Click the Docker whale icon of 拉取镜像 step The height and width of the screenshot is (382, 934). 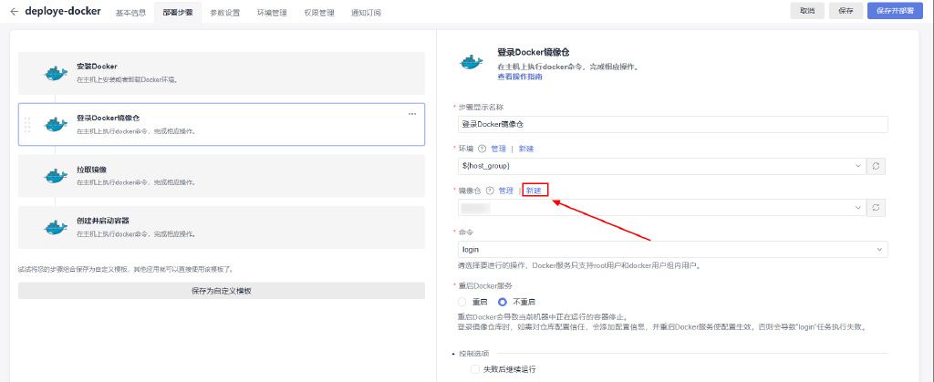56,176
